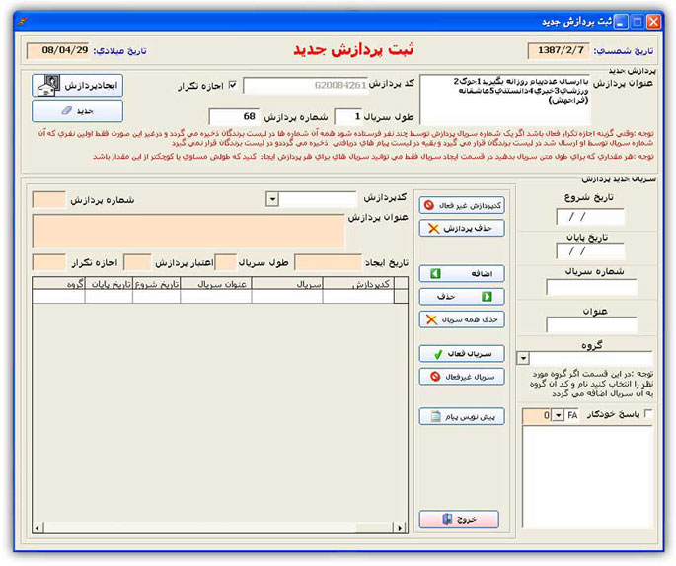
Task: Click the طول سریال field with value 1
Action: point(348,116)
